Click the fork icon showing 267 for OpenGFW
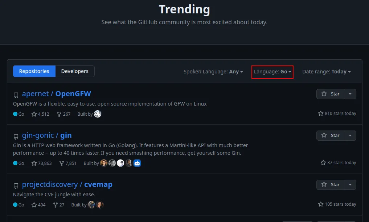The width and height of the screenshot is (369, 222). point(58,114)
